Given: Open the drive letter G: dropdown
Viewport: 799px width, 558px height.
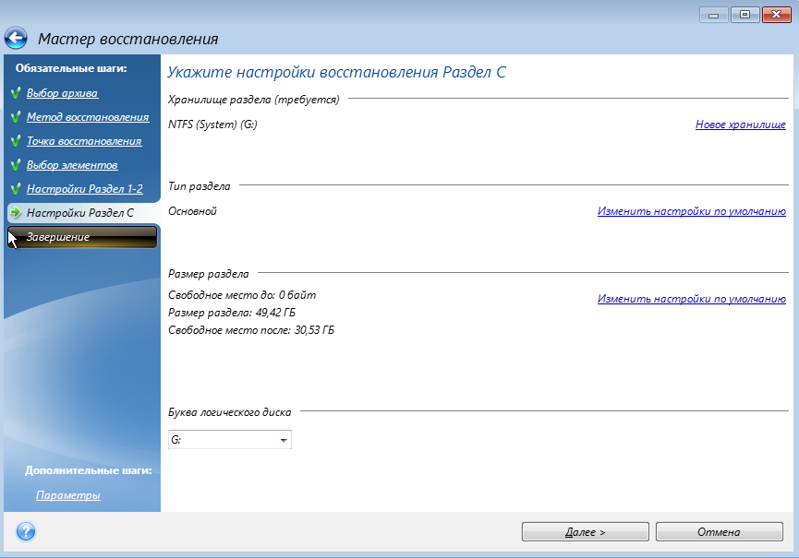Looking at the screenshot, I should (x=284, y=441).
